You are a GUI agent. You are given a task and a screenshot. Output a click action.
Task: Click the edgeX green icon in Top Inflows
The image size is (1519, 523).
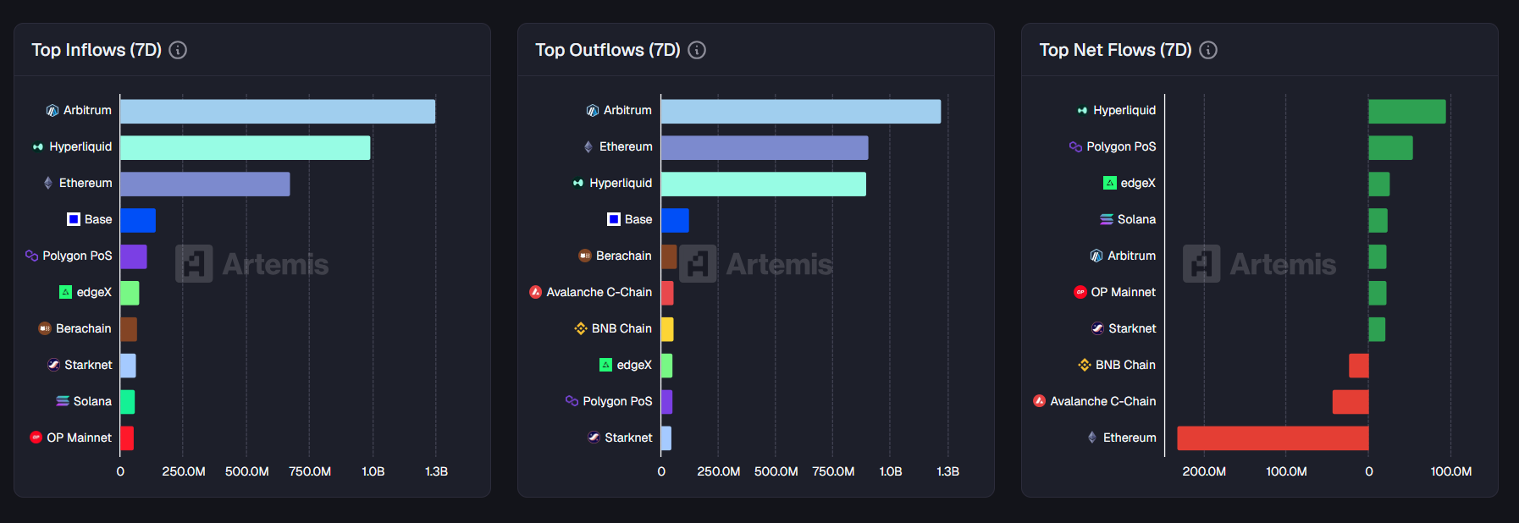point(65,292)
